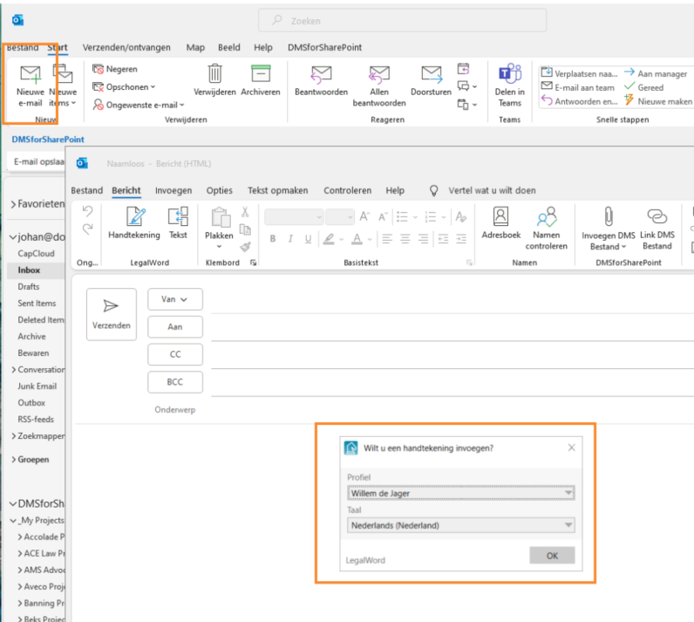Open the Tekst opmaken tab
The height and width of the screenshot is (622, 694).
point(277,190)
